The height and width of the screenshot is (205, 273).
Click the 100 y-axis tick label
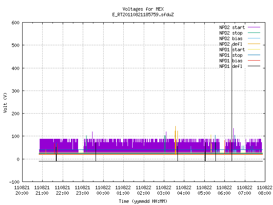click(x=15, y=136)
